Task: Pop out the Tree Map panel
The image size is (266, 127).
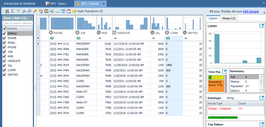Action: tap(224, 71)
